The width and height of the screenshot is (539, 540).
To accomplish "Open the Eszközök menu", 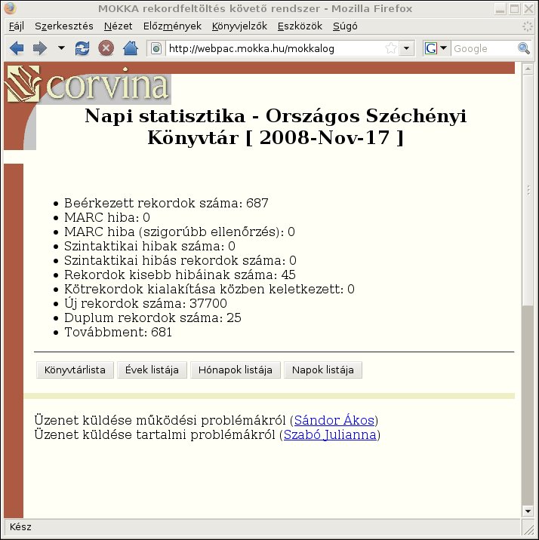I will (300, 26).
